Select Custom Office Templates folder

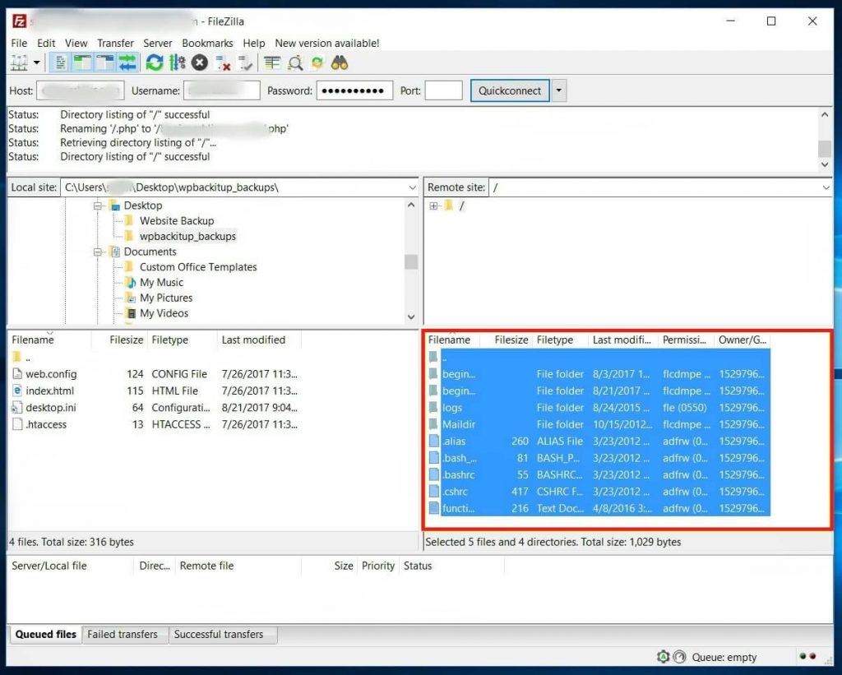click(198, 267)
